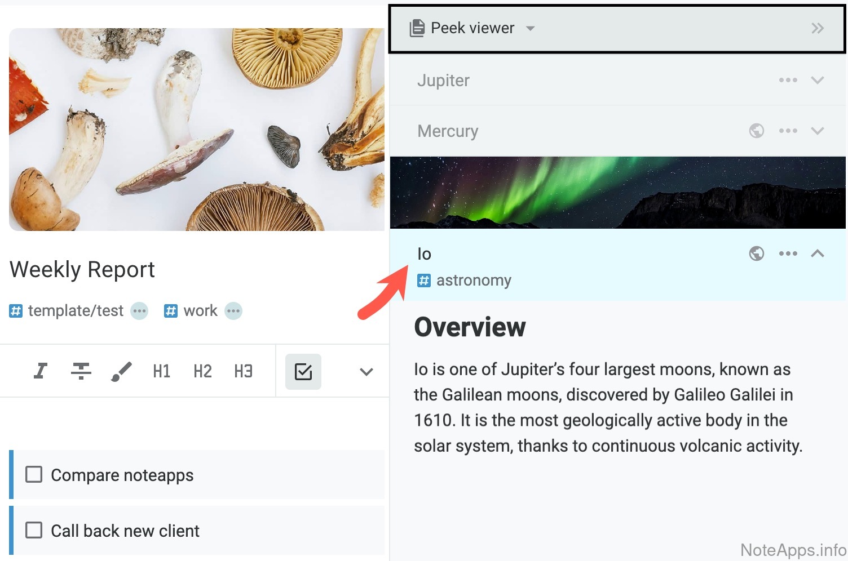The height and width of the screenshot is (561, 848).
Task: Collapse the Peek viewer side panel
Action: [x=818, y=28]
